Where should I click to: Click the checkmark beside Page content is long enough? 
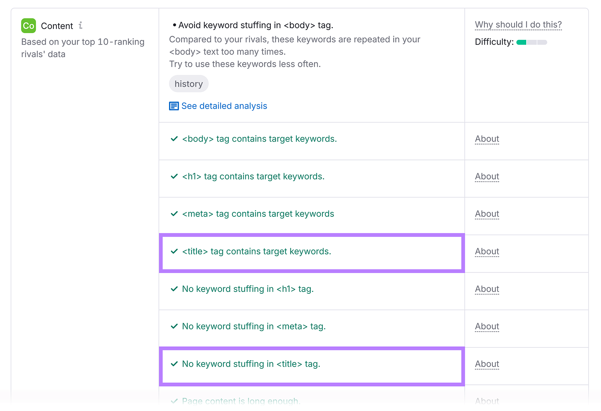(174, 401)
